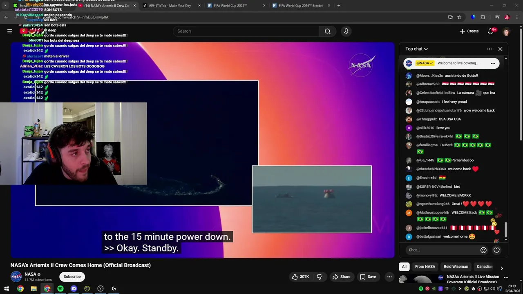
Task: Click the Share button
Action: [x=341, y=277]
